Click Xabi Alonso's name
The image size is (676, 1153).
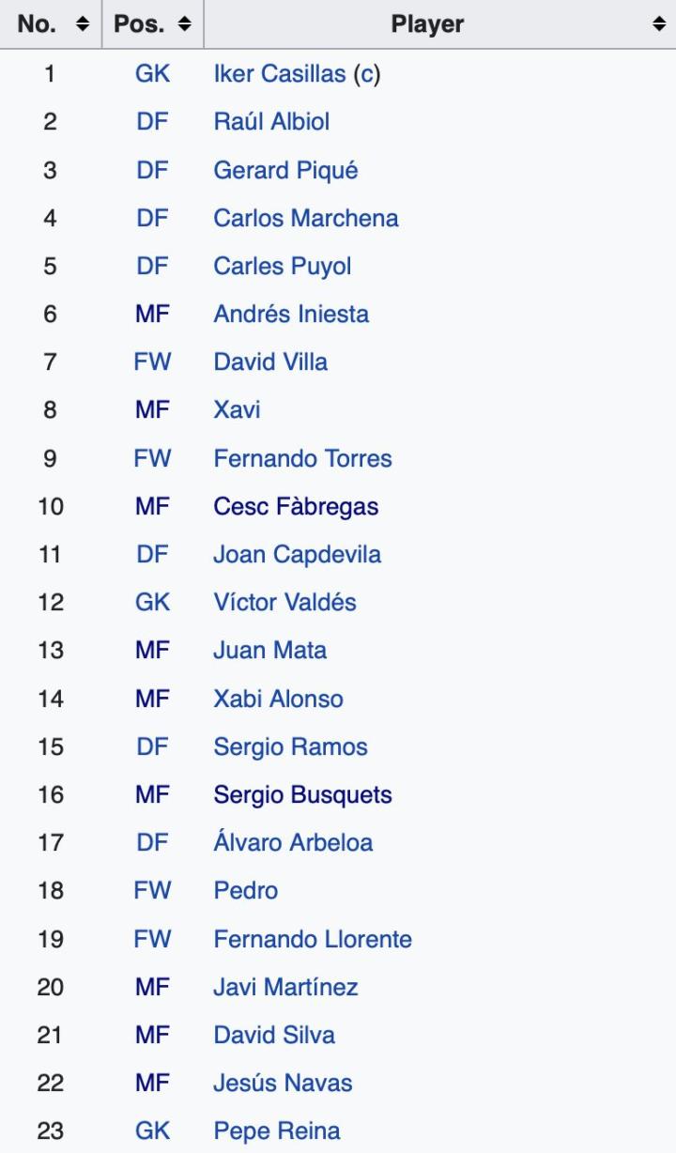278,699
